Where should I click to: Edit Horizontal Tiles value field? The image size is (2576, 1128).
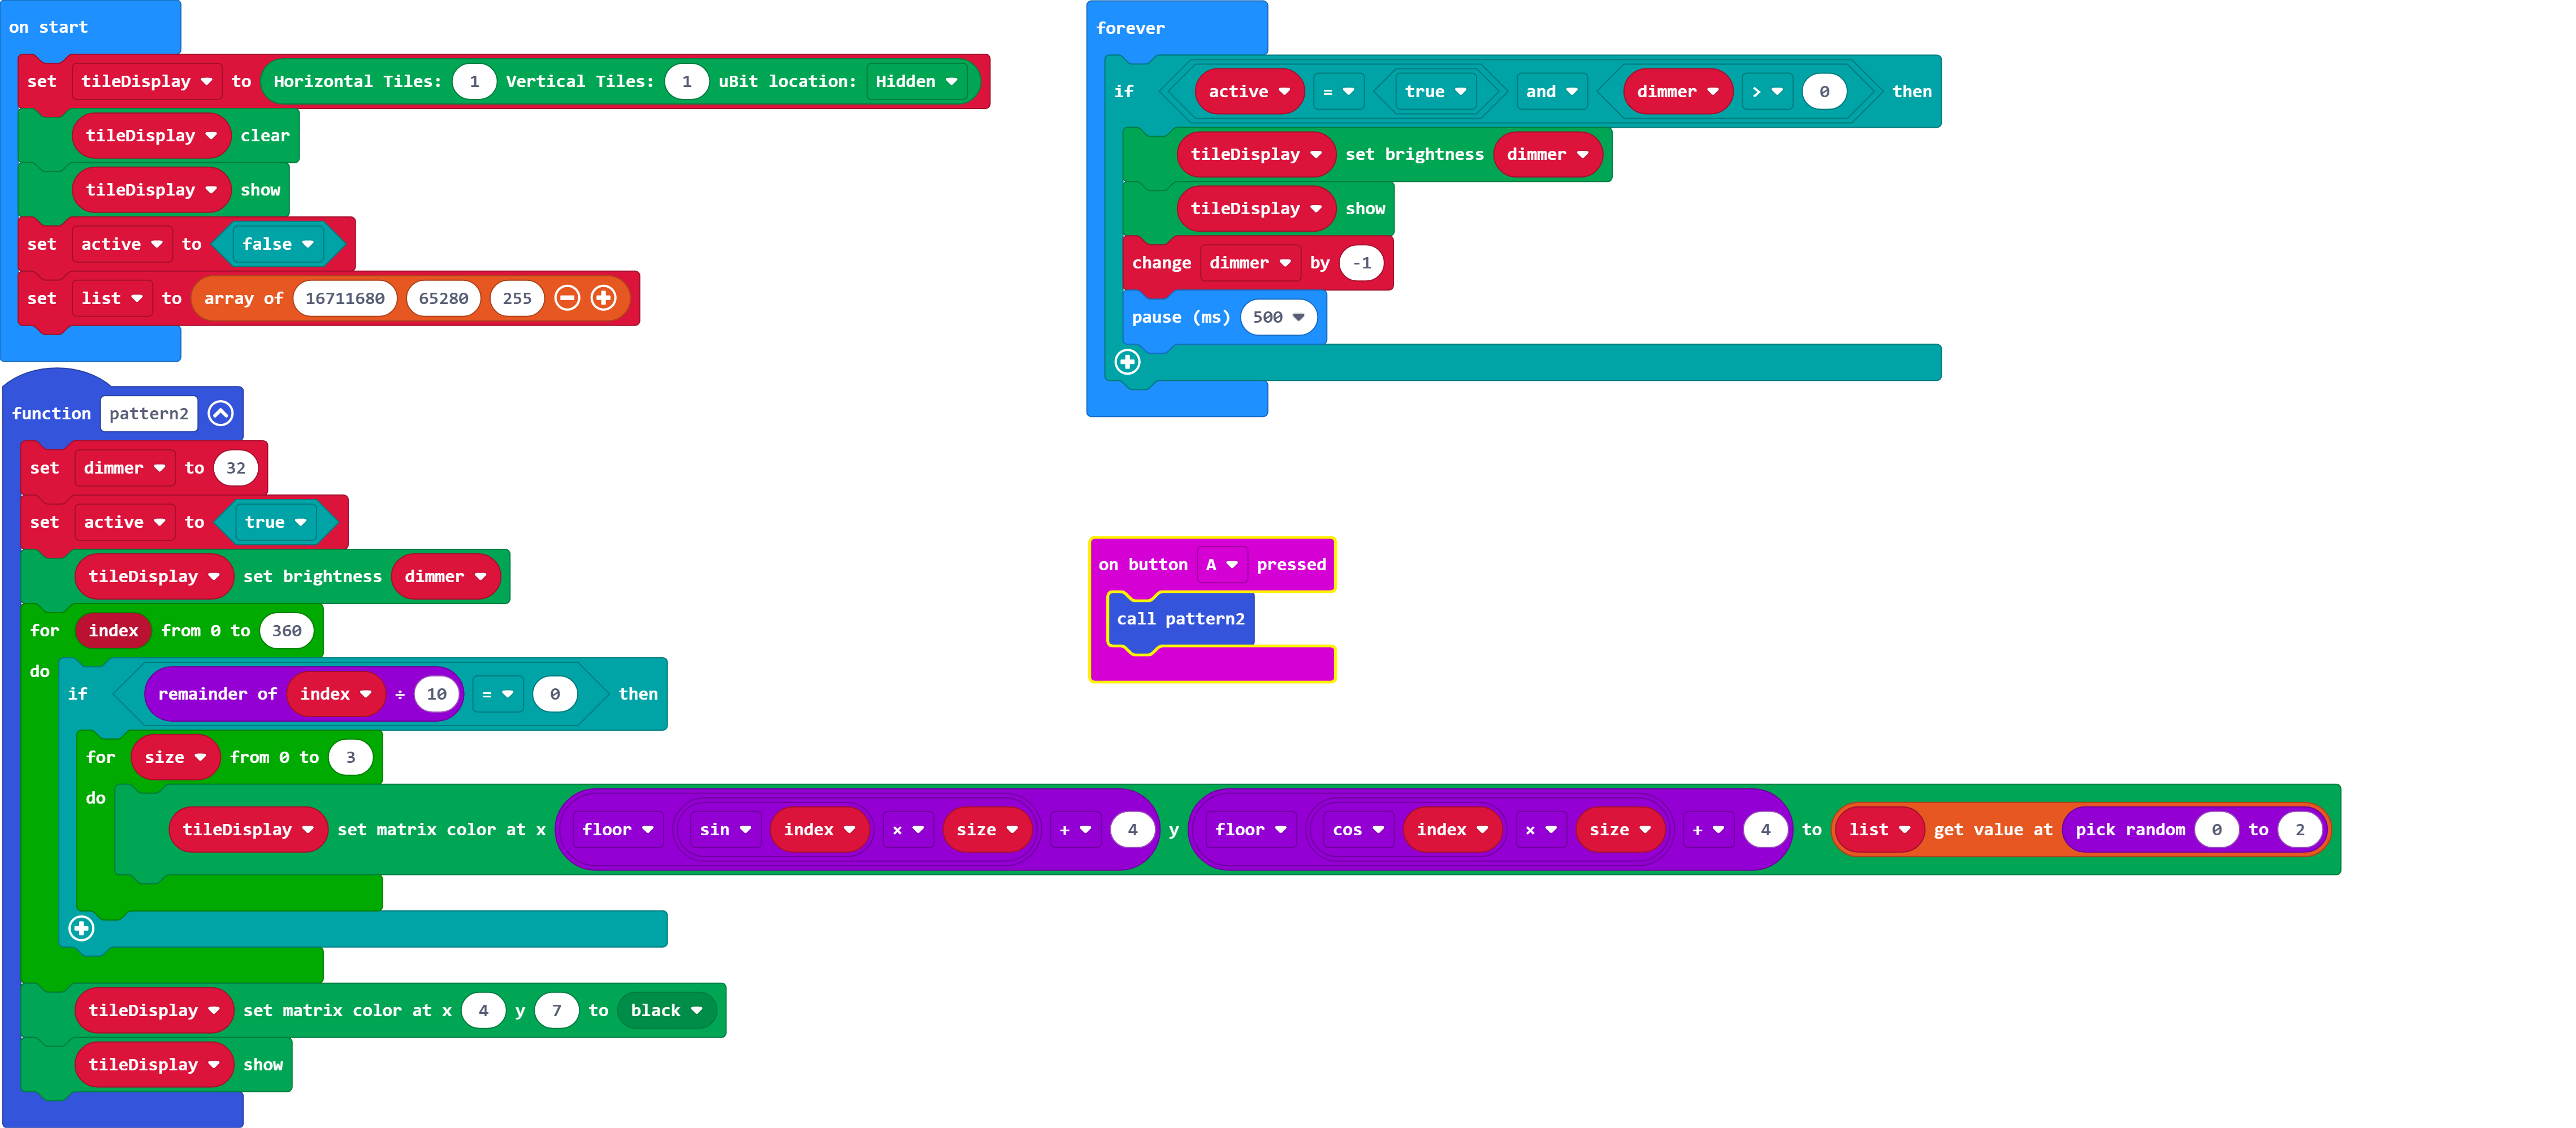click(475, 81)
